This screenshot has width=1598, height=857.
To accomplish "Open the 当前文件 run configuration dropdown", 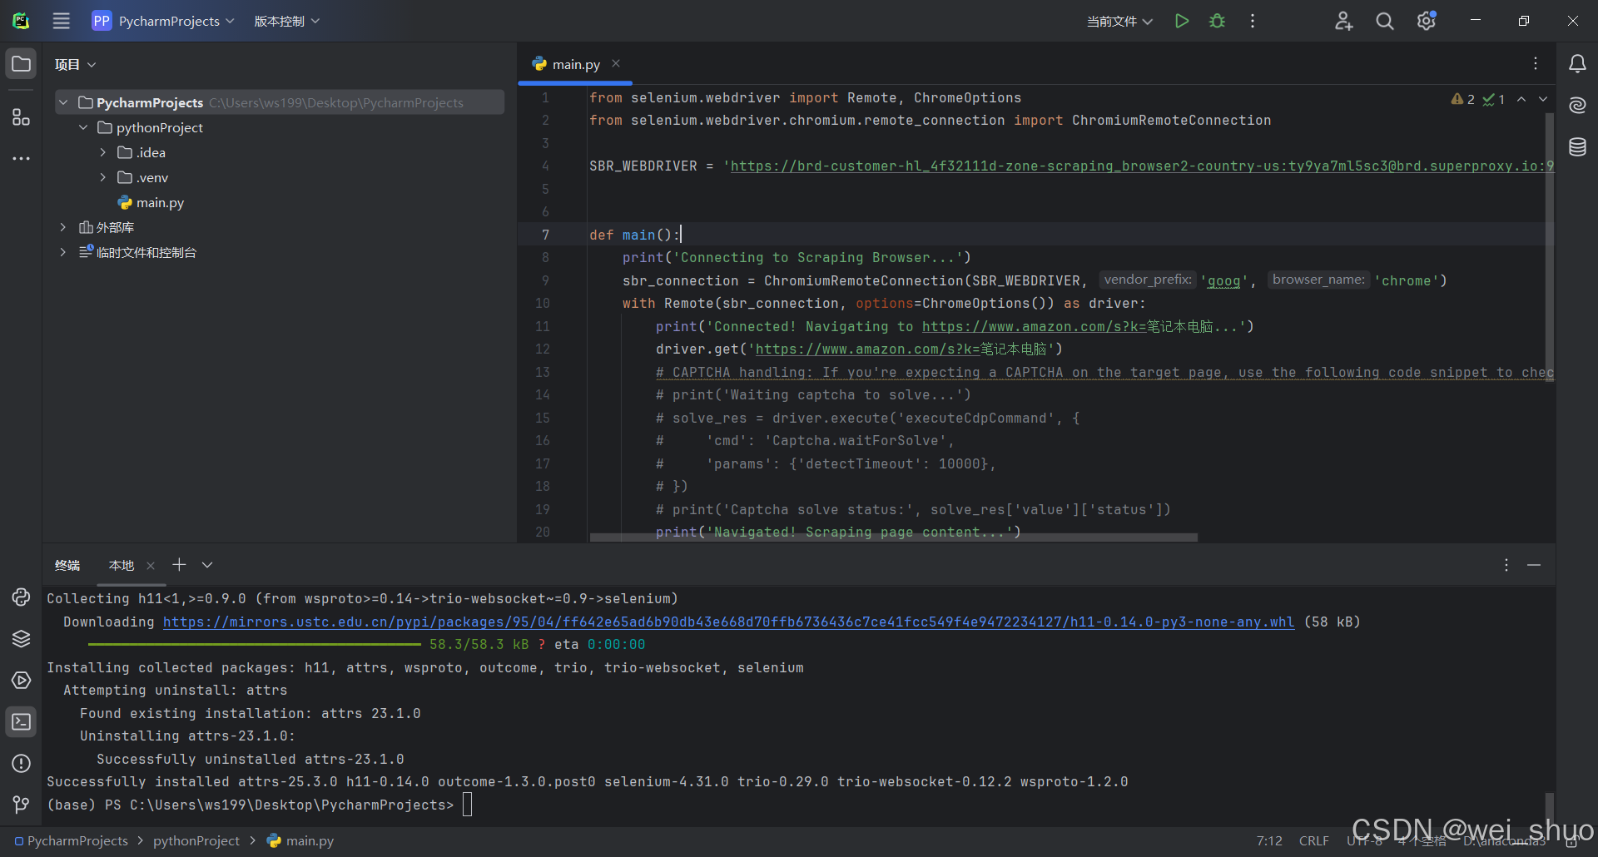I will [x=1119, y=21].
